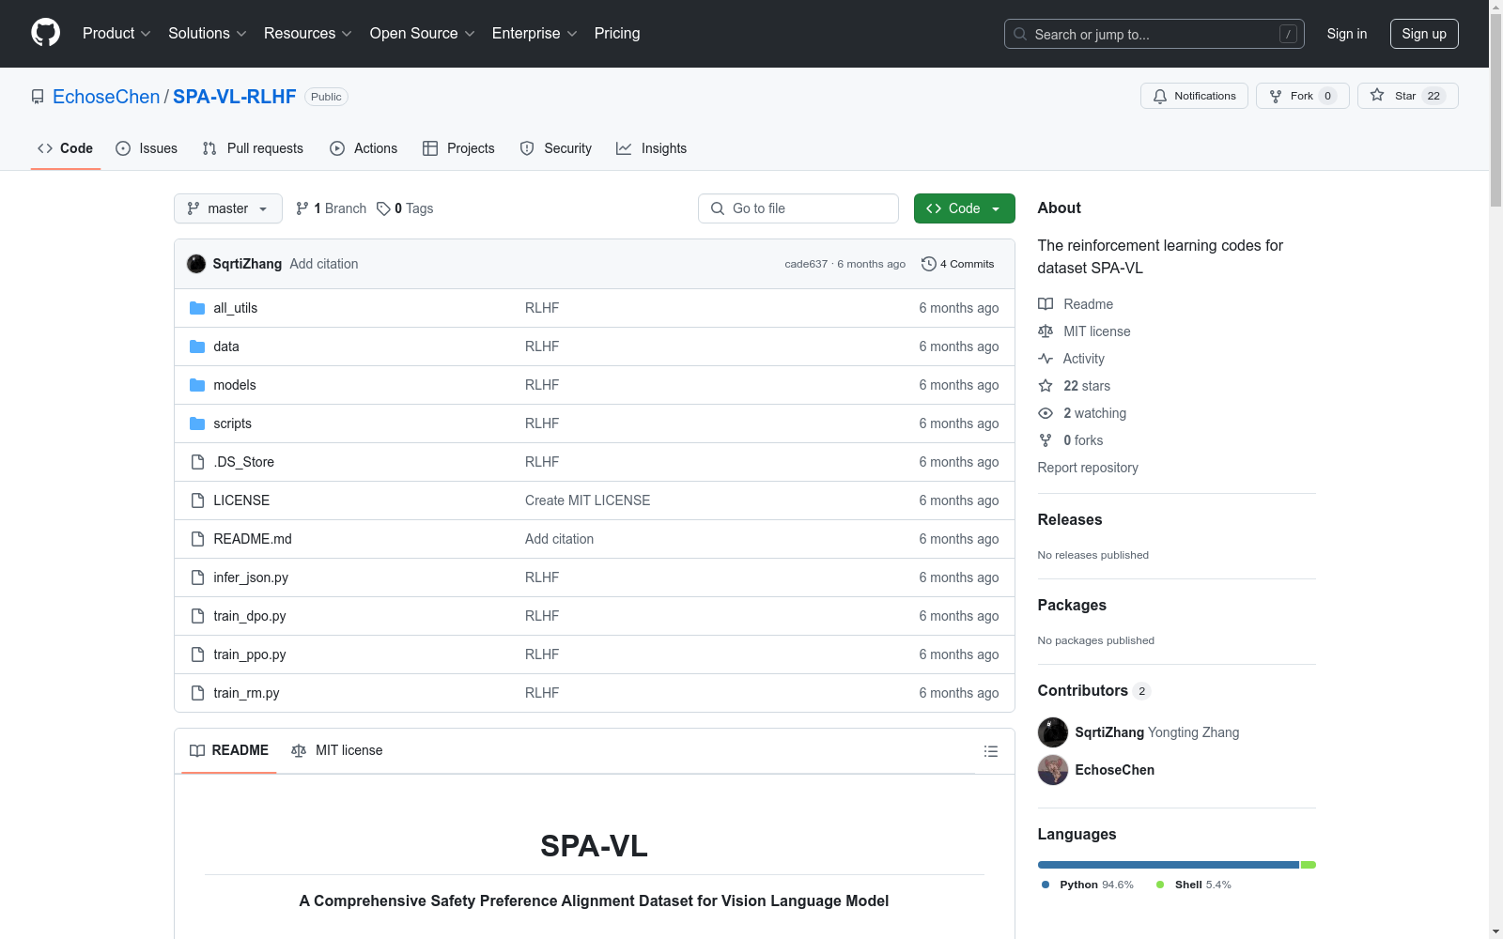Click the Notifications bell button
This screenshot has height=939, width=1503.
tap(1194, 96)
